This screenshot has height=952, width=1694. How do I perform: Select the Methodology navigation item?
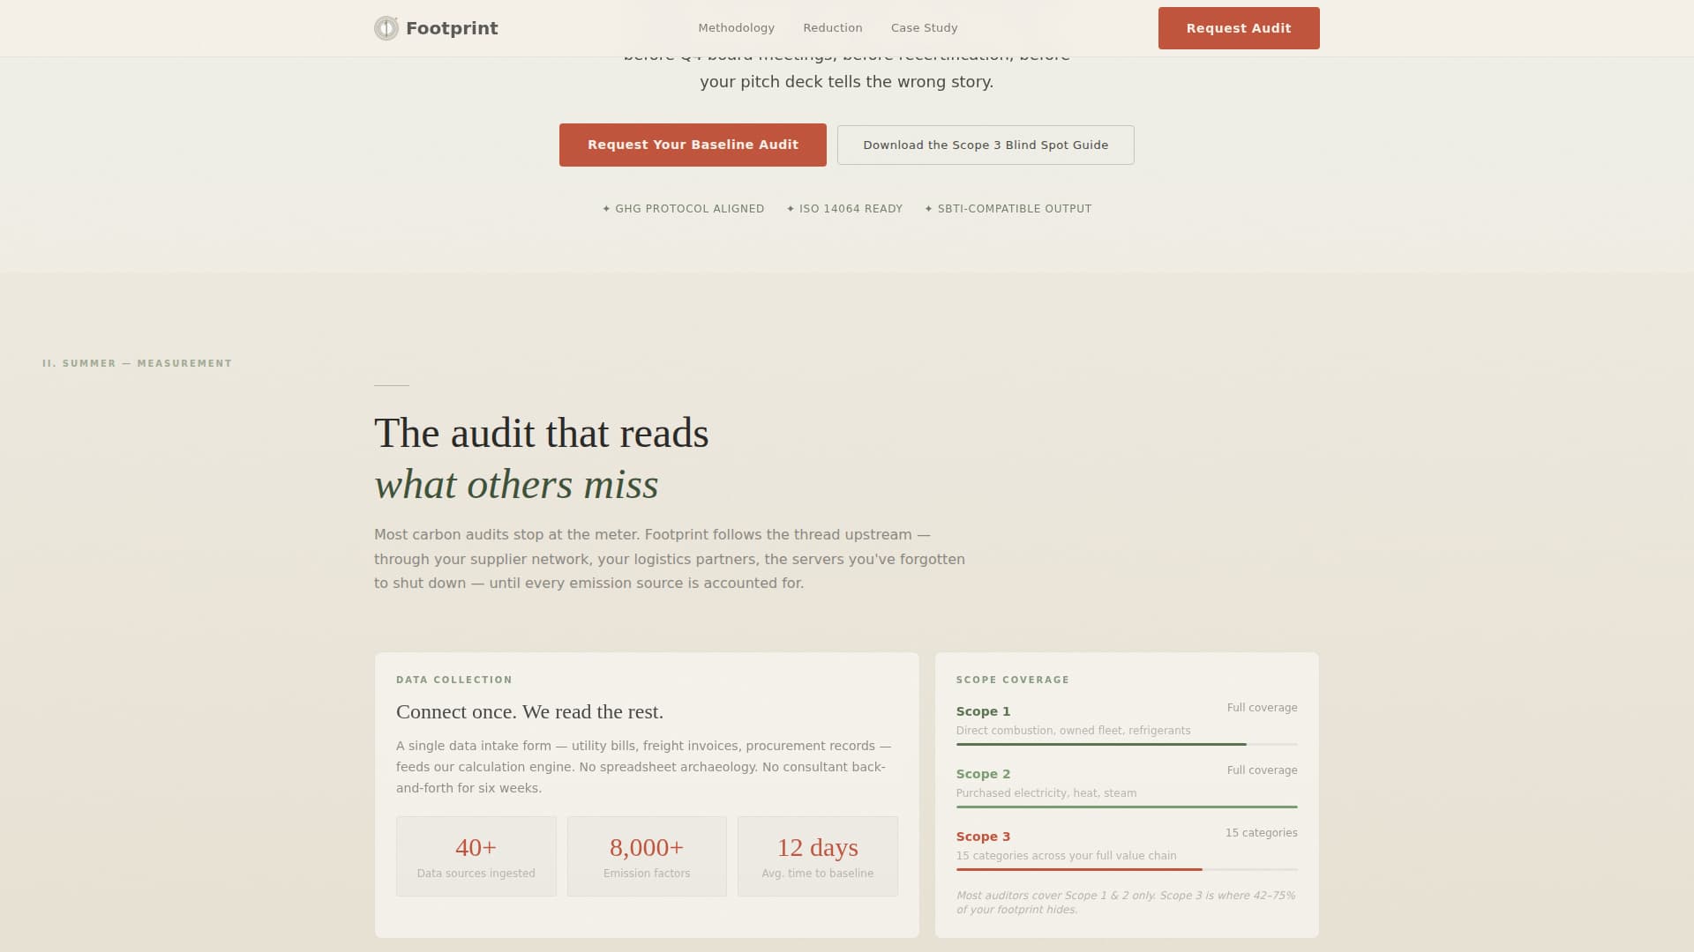[736, 27]
